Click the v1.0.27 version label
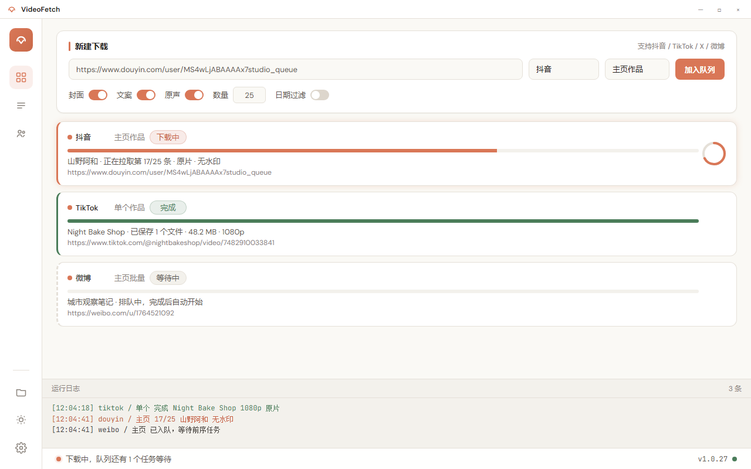This screenshot has height=469, width=751. [x=713, y=459]
